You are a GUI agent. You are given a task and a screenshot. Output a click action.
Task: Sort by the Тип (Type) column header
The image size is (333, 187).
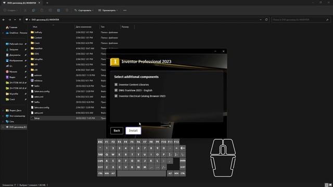[103, 27]
